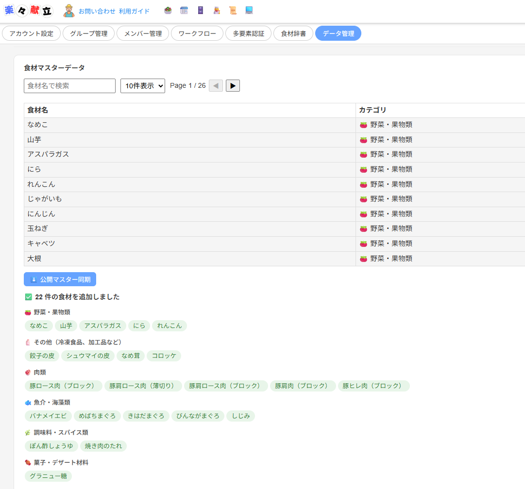
Task: Select the にんじん table row
Action: pos(274,214)
